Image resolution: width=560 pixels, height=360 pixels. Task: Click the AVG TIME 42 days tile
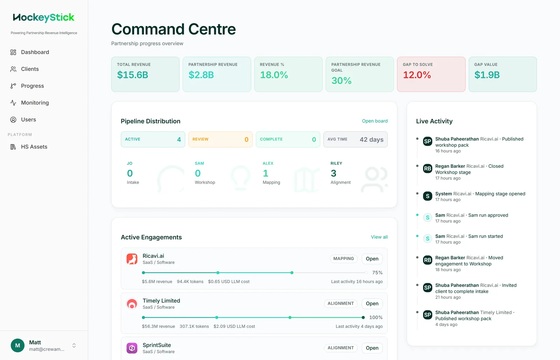pyautogui.click(x=356, y=139)
